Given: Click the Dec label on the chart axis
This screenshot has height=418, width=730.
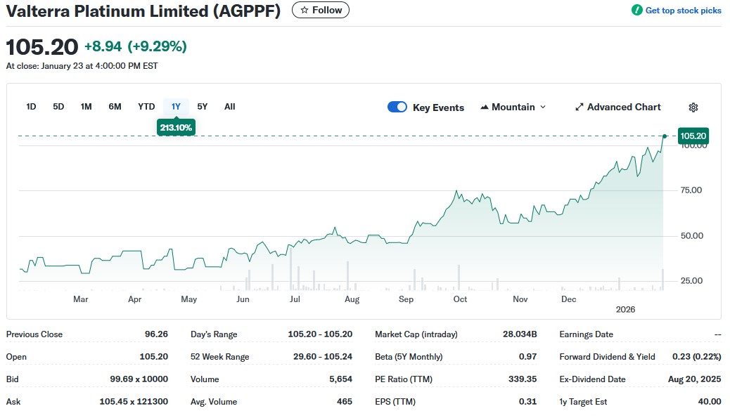Looking at the screenshot, I should click(568, 299).
